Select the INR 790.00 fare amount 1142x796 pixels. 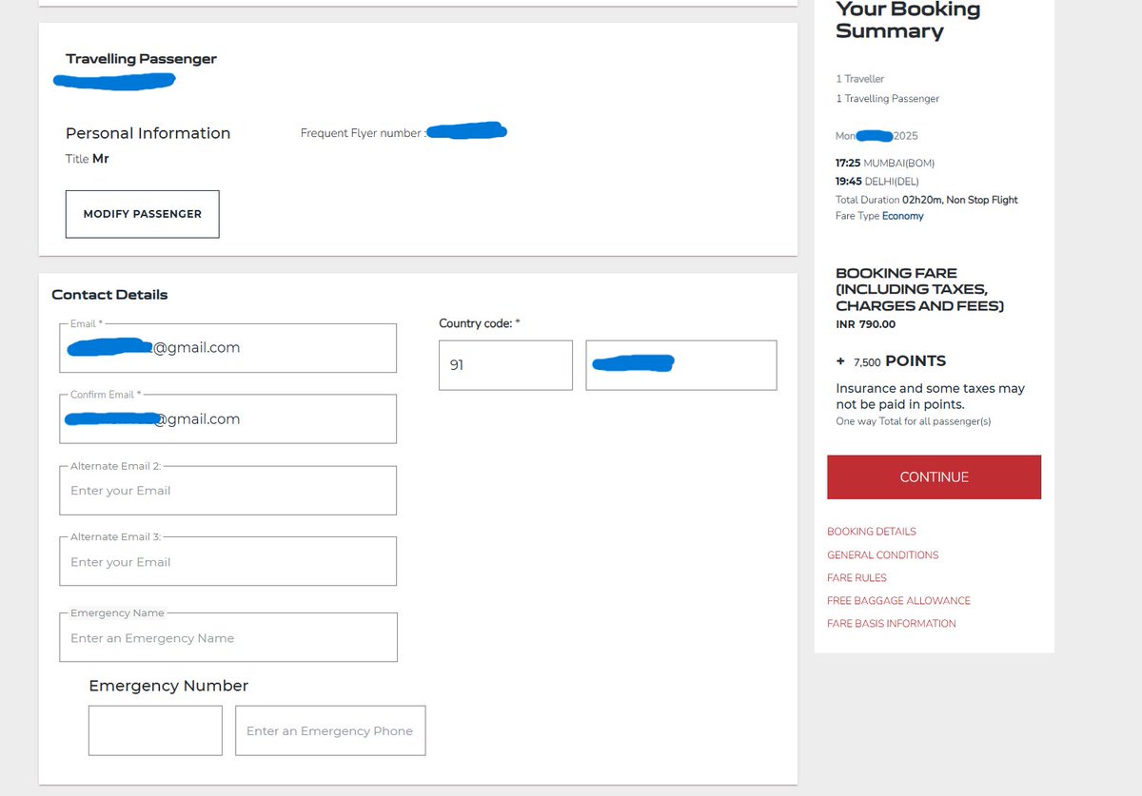(x=865, y=324)
